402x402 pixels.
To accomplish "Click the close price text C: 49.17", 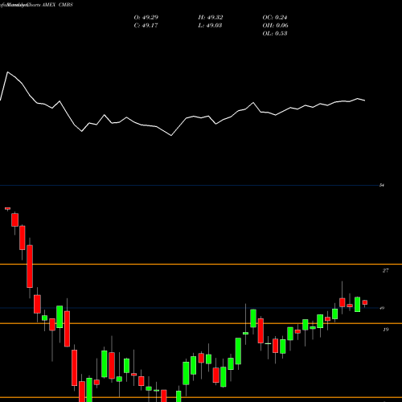I will [x=146, y=26].
